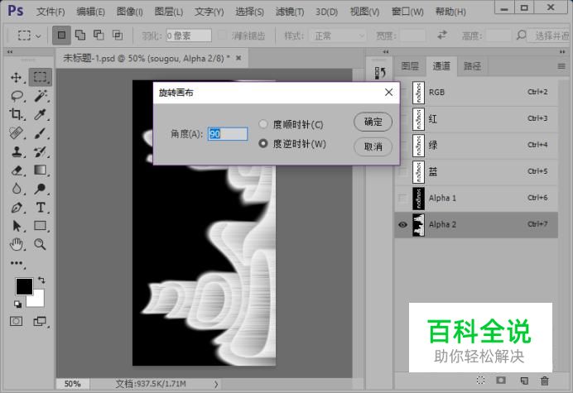Close the 未标题-1.psd document tab

(238, 58)
